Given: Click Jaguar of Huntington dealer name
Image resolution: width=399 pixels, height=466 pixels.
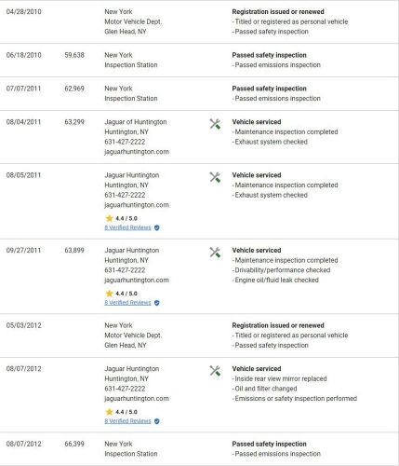Looking at the screenshot, I should 136,122.
